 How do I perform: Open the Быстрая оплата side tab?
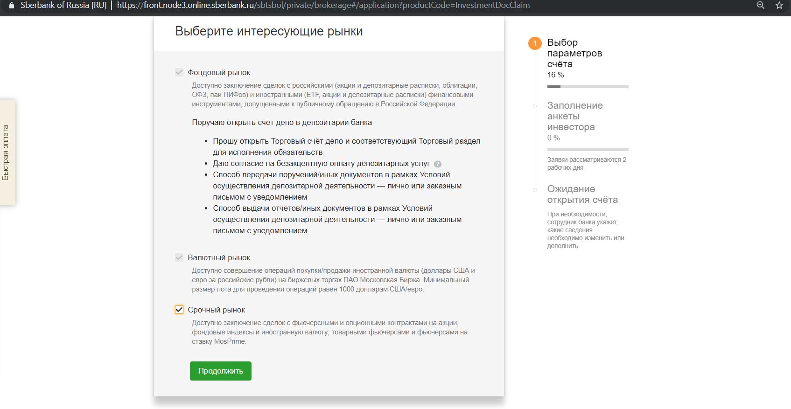click(x=7, y=153)
